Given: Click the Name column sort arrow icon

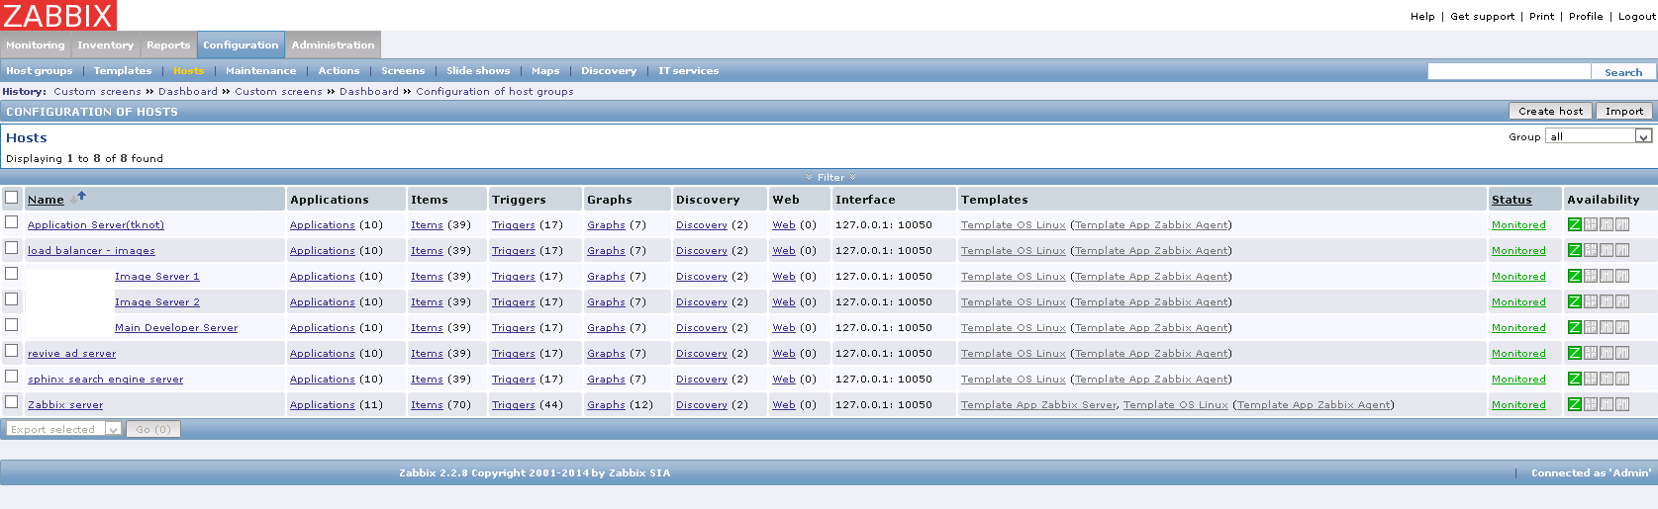Looking at the screenshot, I should pos(77,198).
